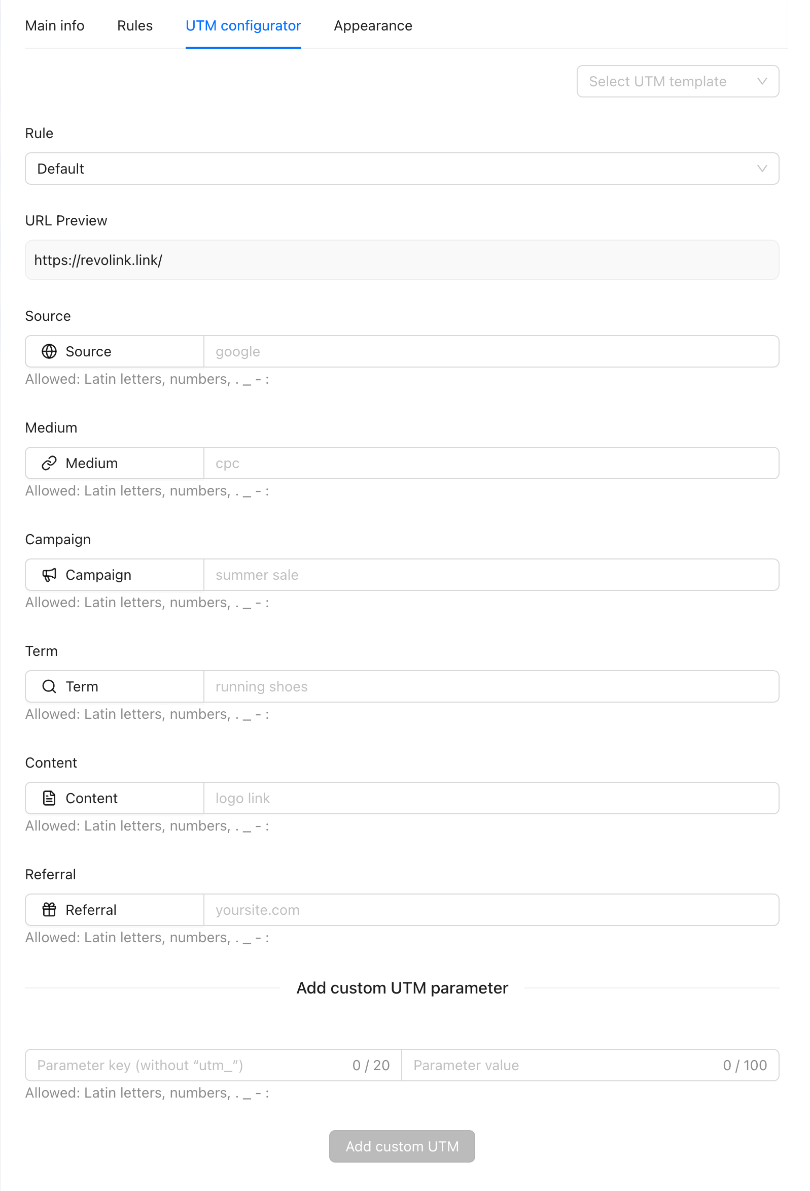Viewport: 810px width, 1191px height.
Task: Open the Rule dropdown showing Default
Action: tap(401, 169)
